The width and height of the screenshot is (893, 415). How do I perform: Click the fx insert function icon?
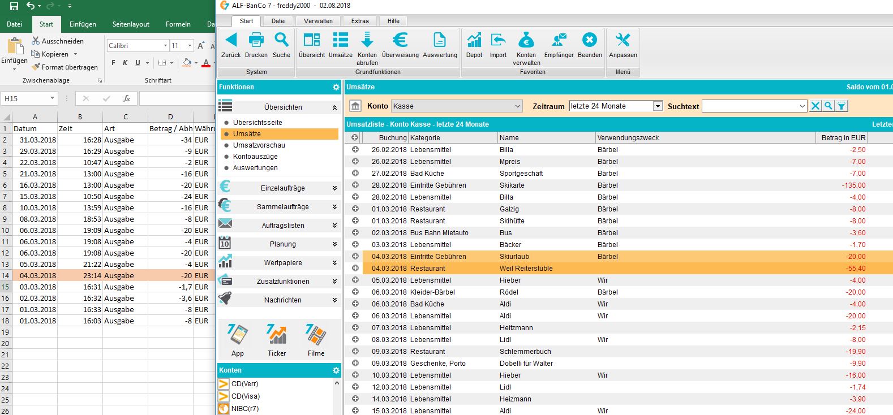pyautogui.click(x=127, y=98)
